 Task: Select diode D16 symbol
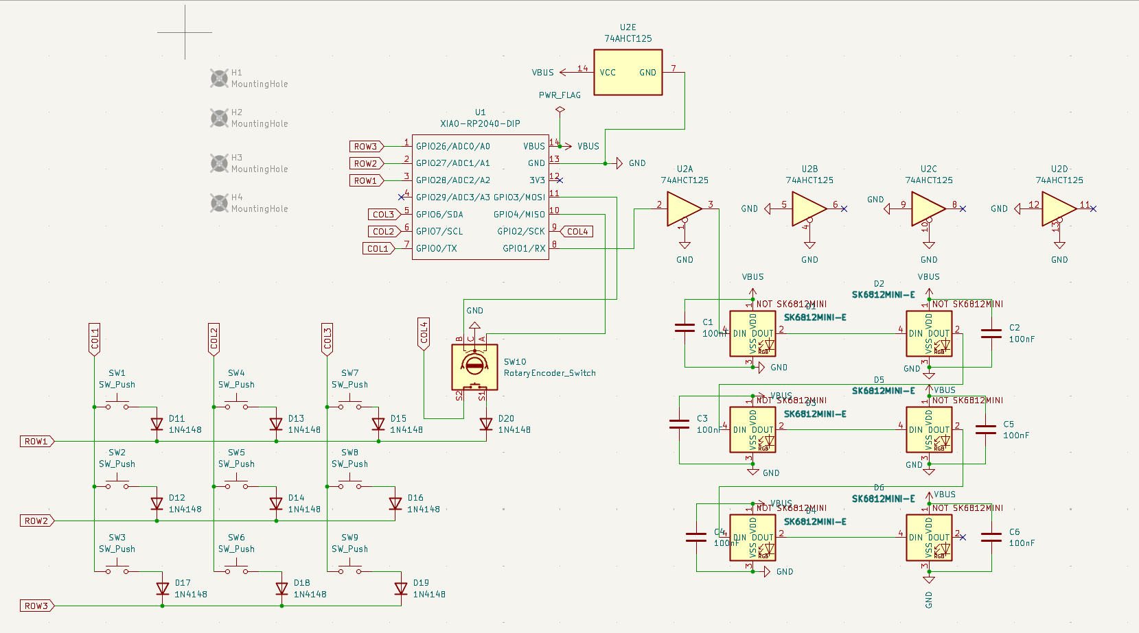coord(395,504)
